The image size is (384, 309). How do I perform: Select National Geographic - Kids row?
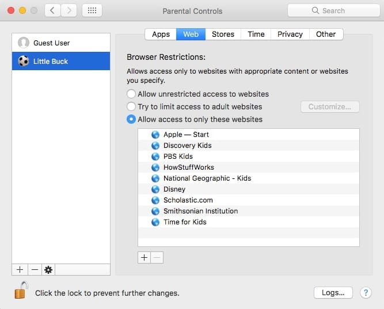click(249, 178)
